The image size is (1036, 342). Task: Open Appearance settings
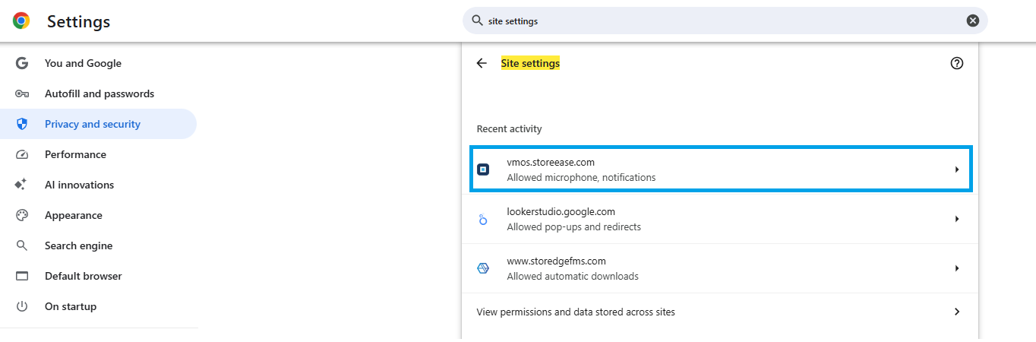click(99, 215)
